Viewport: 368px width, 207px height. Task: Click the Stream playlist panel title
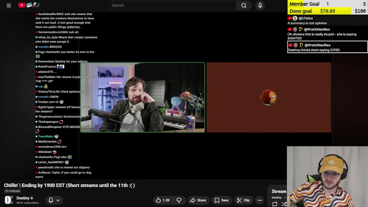coord(279,191)
